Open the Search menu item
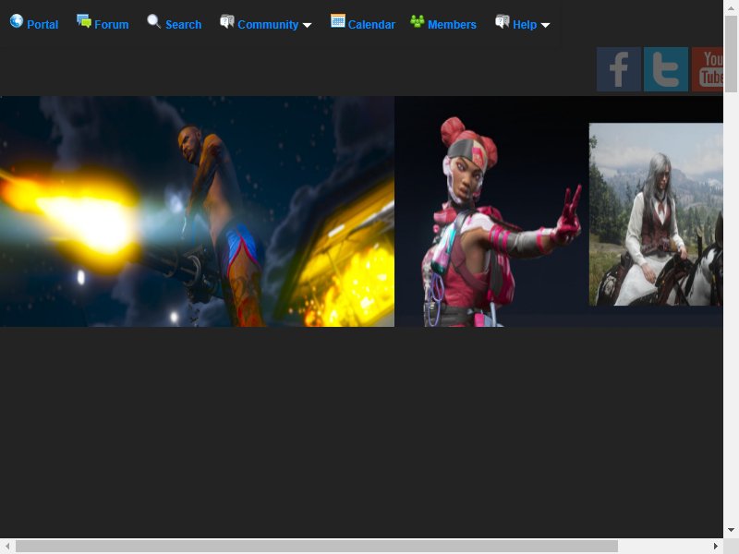 point(183,25)
